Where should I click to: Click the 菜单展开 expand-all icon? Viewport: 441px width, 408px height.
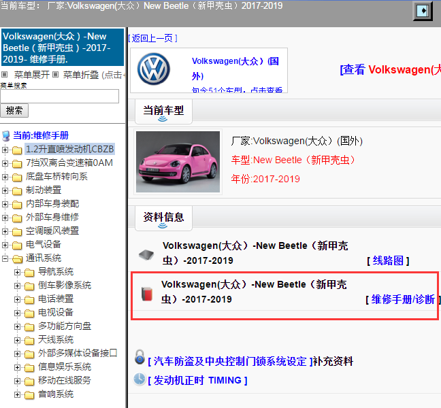click(4, 75)
